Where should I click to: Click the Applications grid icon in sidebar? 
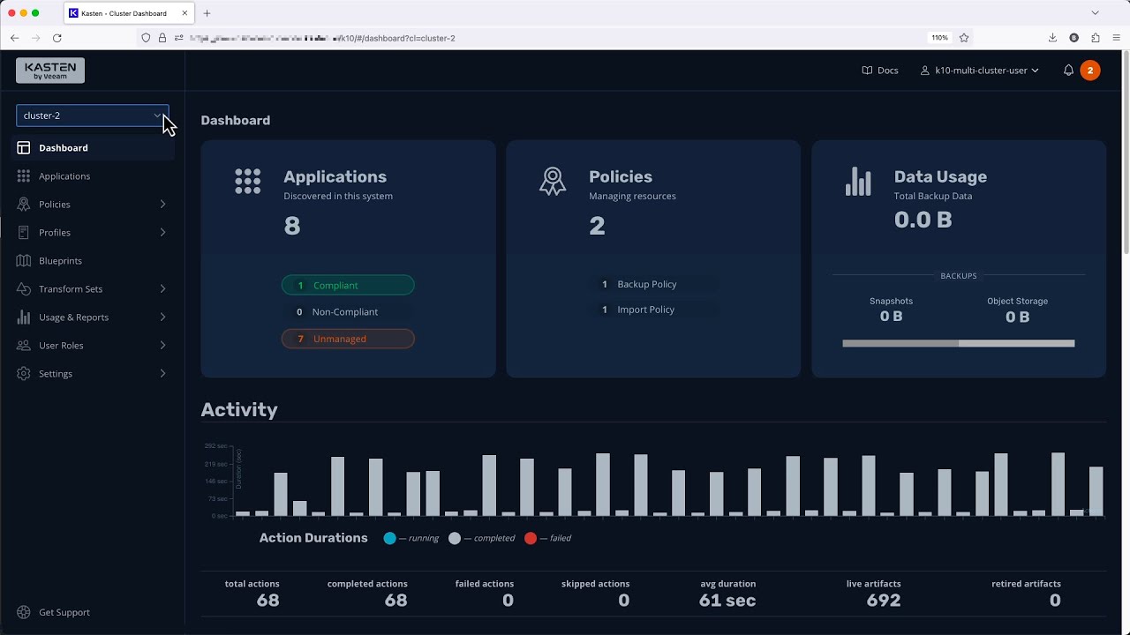(24, 176)
